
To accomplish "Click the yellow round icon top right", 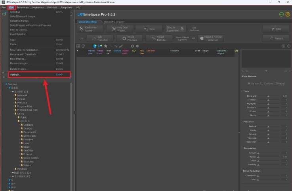I will point(288,14).
